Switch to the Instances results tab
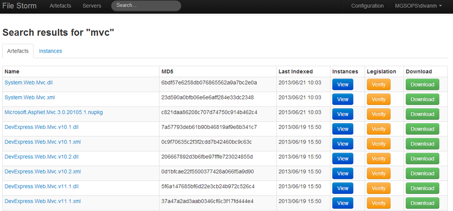This screenshot has width=453, height=211. [50, 51]
